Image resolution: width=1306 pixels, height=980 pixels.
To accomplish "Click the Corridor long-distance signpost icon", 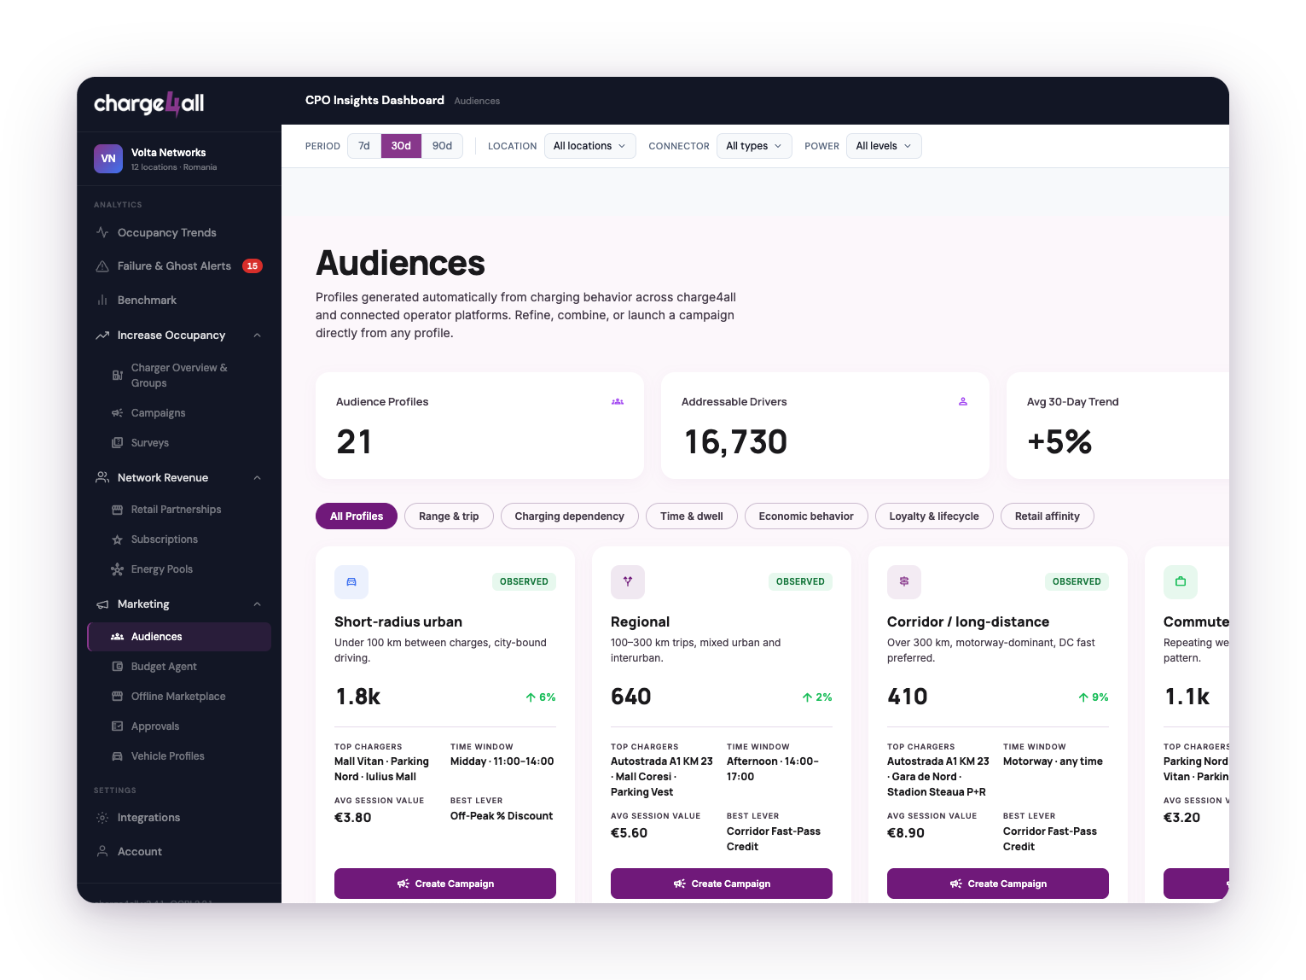I will point(904,581).
